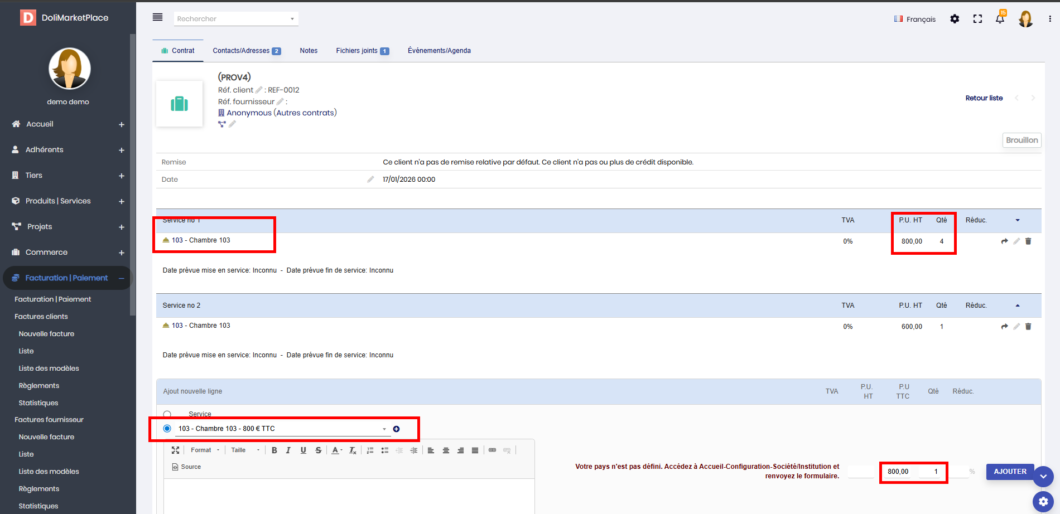Screen dimensions: 1060x514
Task: Open the notifications bell
Action: tap(1000, 19)
